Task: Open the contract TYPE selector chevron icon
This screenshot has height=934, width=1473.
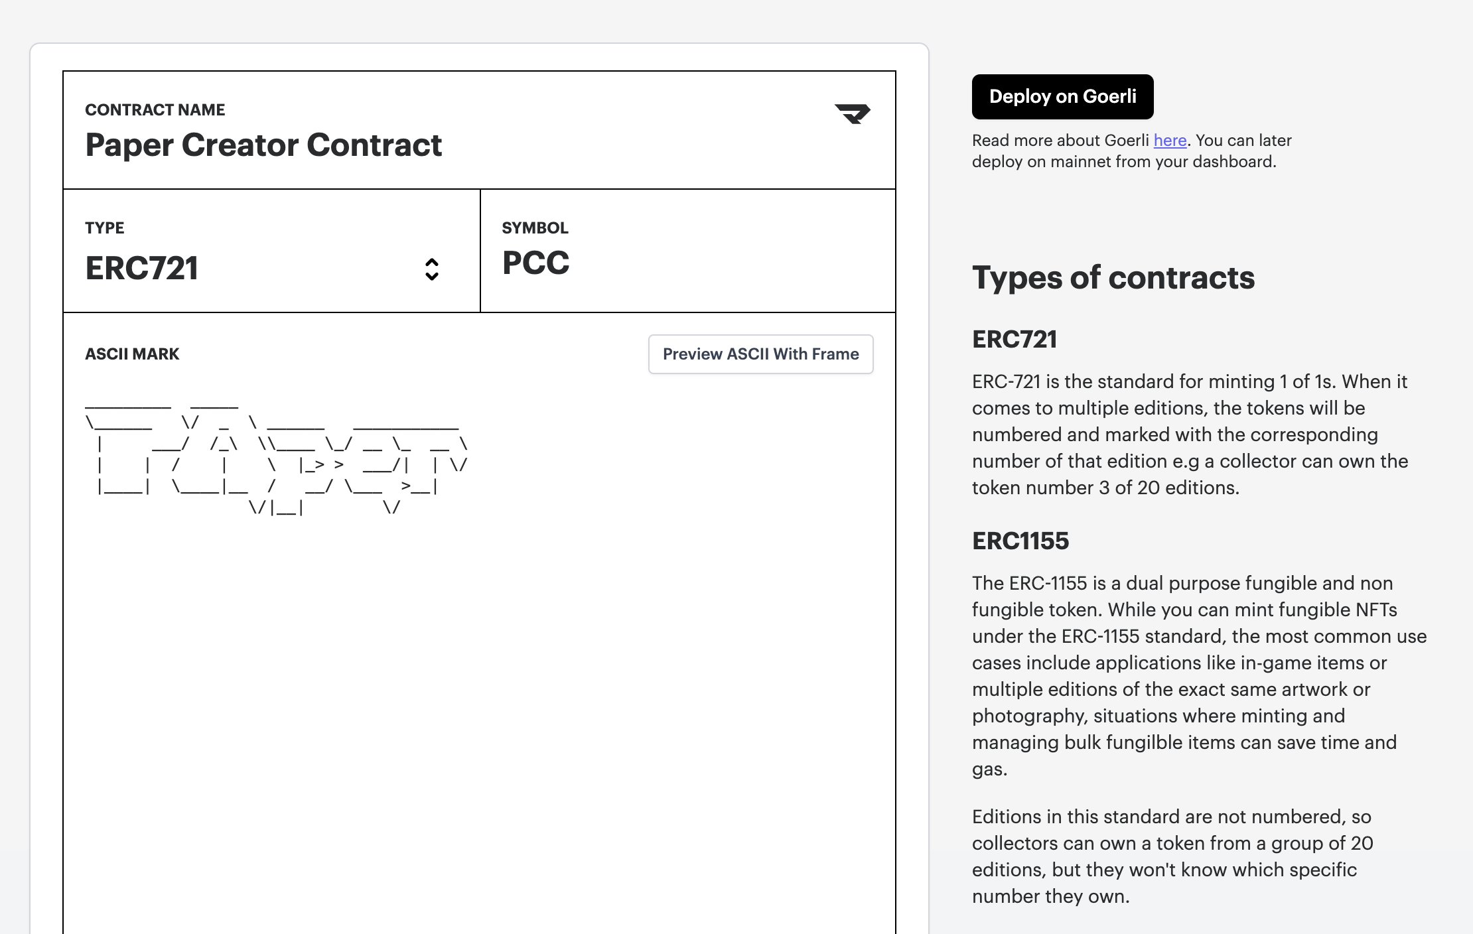Action: (433, 269)
